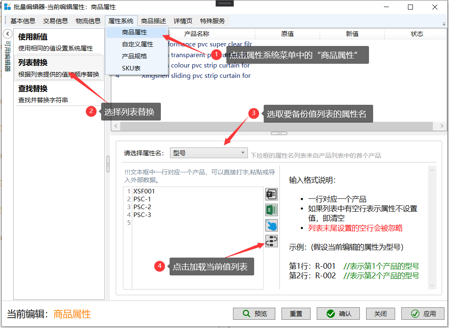This screenshot has width=449, height=328.
Task: Click the app logo in the title bar
Action: pos(7,7)
